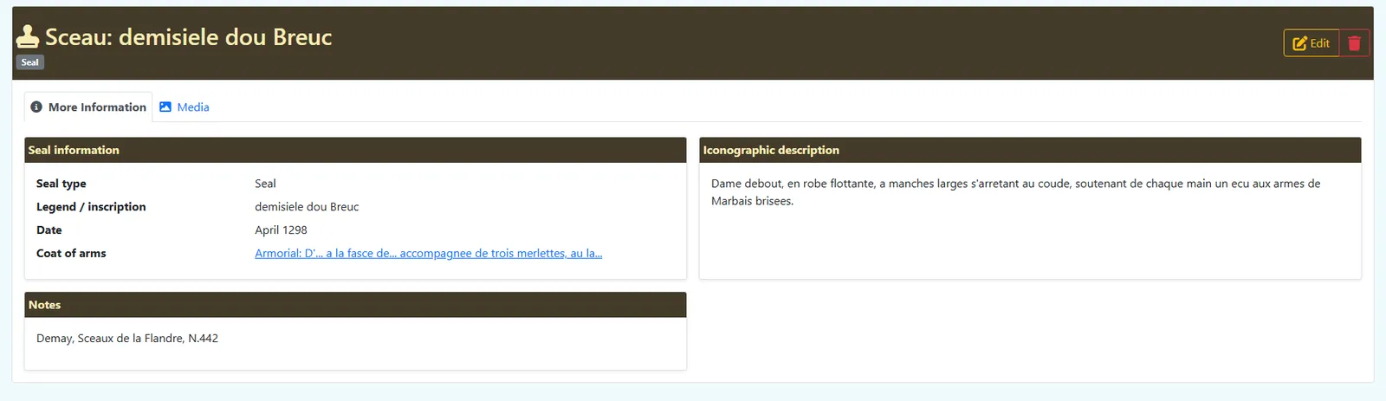Click the Legend / inscription label
This screenshot has width=1386, height=401.
coord(91,207)
